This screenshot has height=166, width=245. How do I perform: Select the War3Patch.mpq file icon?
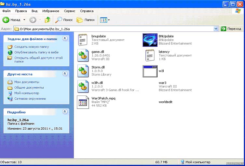[x=83, y=102]
